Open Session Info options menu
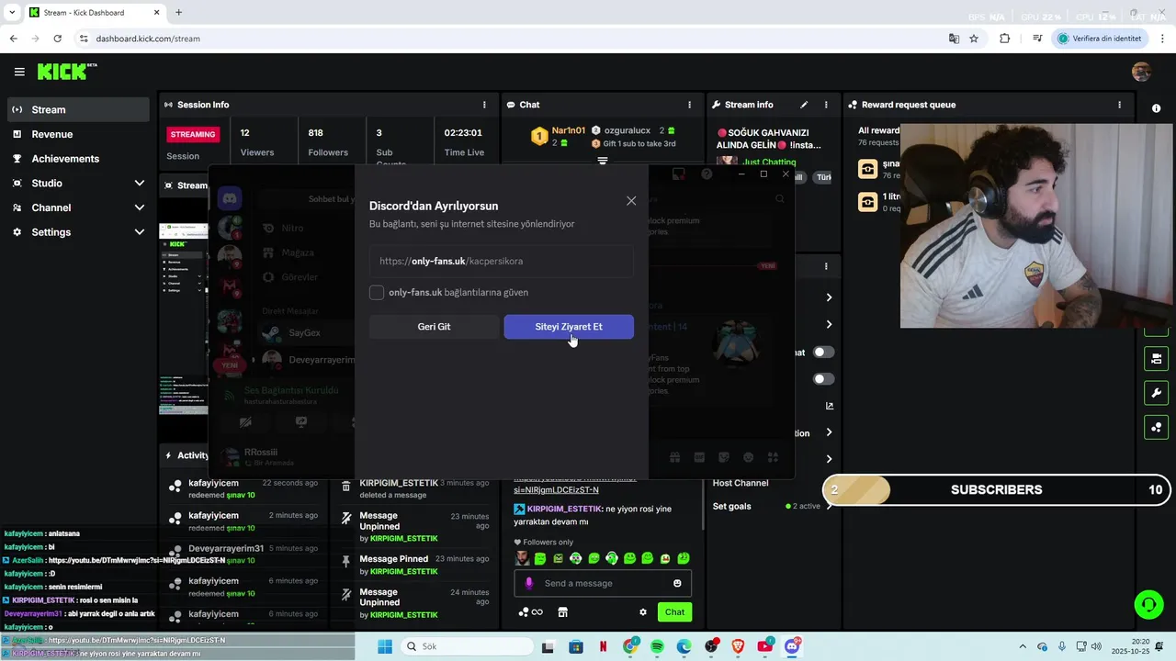Image resolution: width=1176 pixels, height=661 pixels. click(484, 105)
